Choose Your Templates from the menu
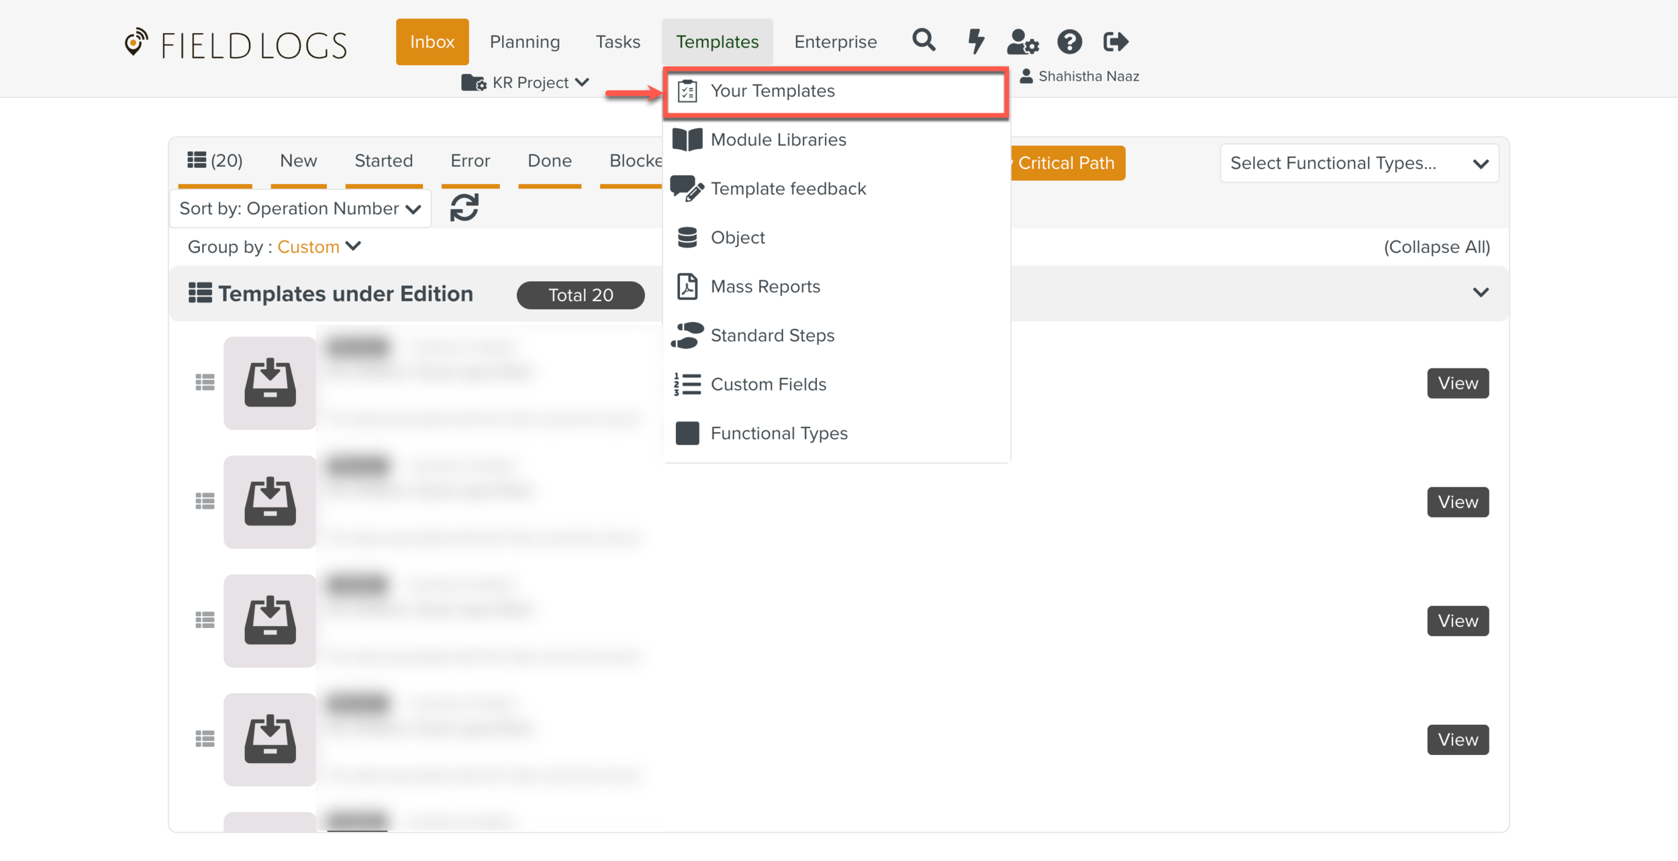 [772, 91]
